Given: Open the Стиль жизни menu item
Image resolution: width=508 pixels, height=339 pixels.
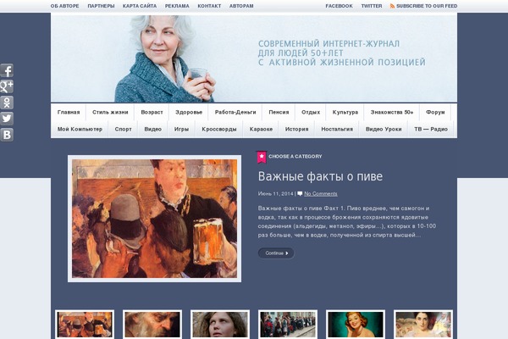Looking at the screenshot, I should 110,112.
